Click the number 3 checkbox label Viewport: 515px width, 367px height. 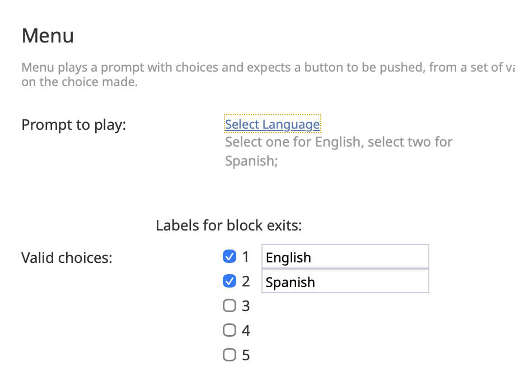246,306
